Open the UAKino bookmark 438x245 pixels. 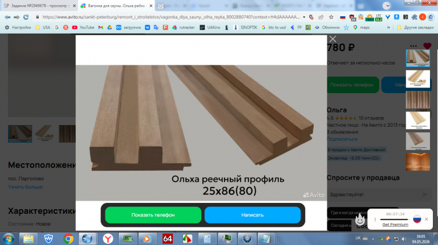click(210, 27)
